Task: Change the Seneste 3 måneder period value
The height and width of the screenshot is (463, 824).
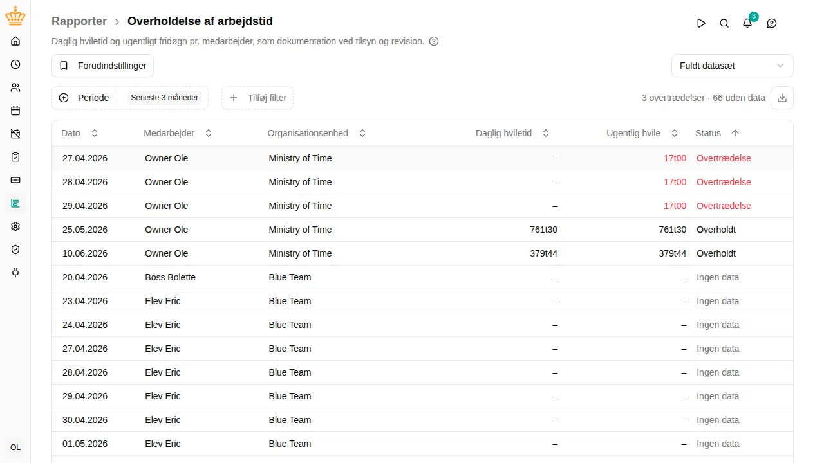Action: click(165, 98)
